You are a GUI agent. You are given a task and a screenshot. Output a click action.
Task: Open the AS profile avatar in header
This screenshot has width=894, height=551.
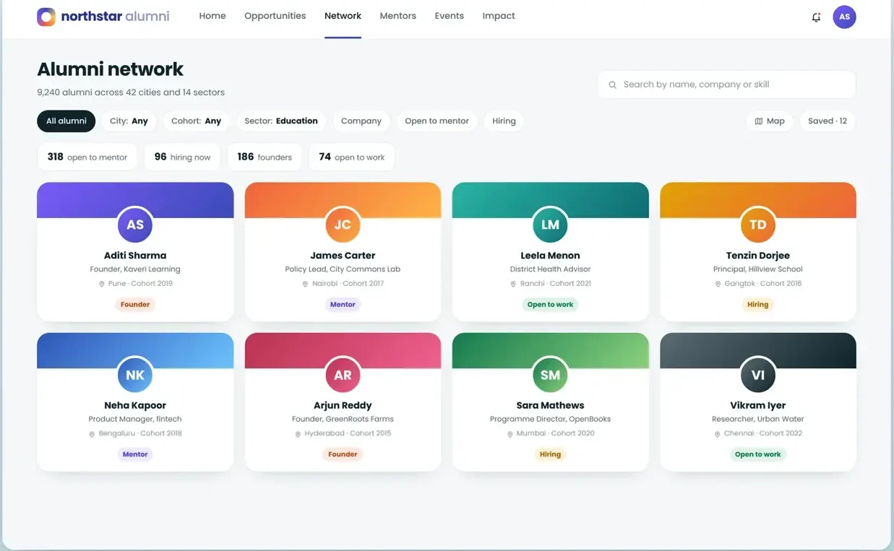(x=844, y=17)
